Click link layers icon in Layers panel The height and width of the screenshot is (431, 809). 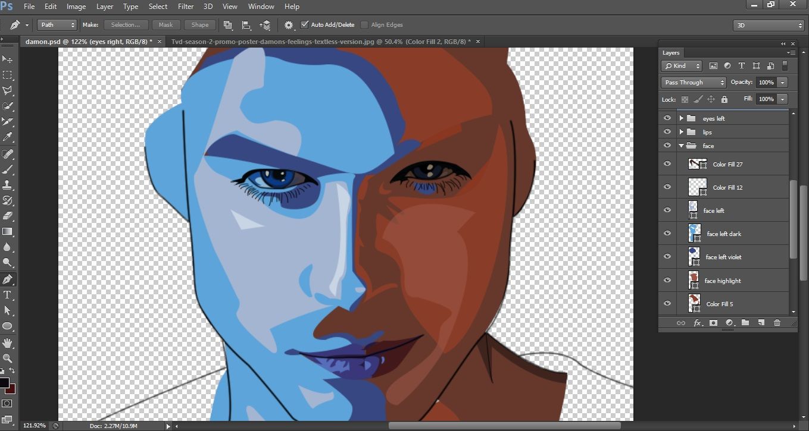(681, 323)
